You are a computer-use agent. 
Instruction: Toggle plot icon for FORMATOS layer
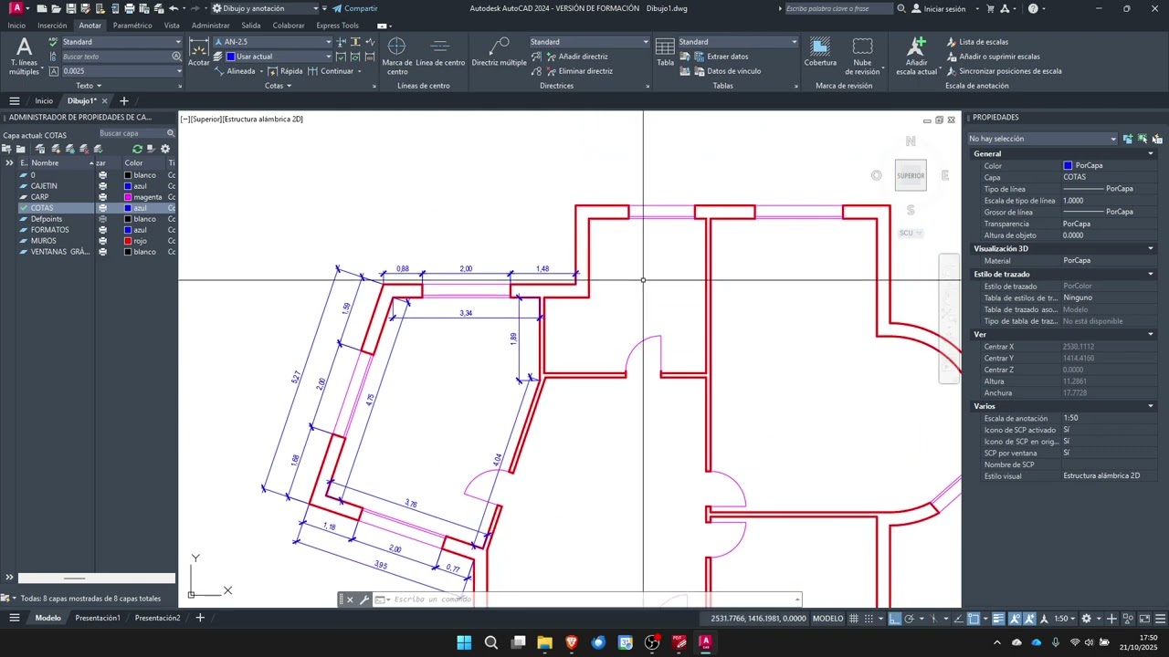[102, 230]
